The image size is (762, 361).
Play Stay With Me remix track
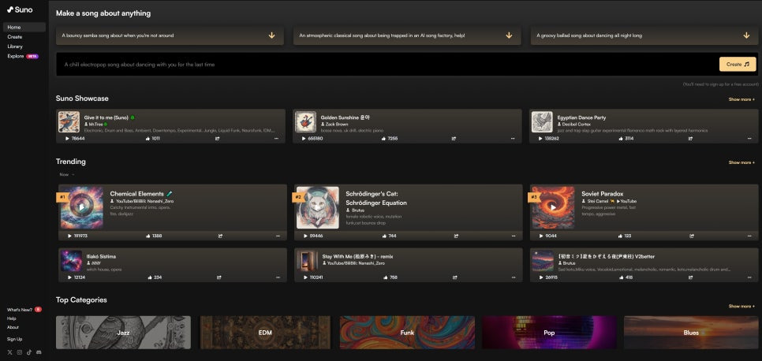(x=305, y=277)
